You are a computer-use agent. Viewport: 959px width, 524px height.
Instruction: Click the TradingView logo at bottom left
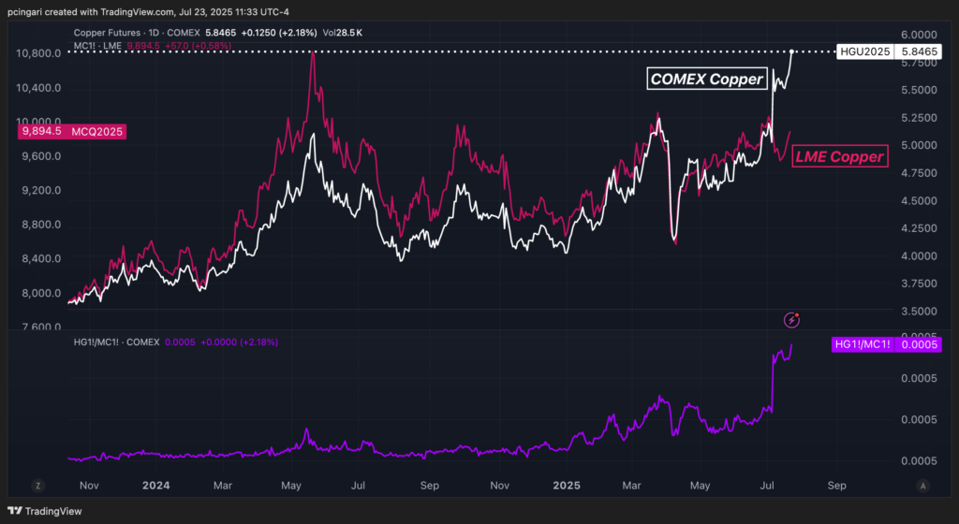(45, 511)
